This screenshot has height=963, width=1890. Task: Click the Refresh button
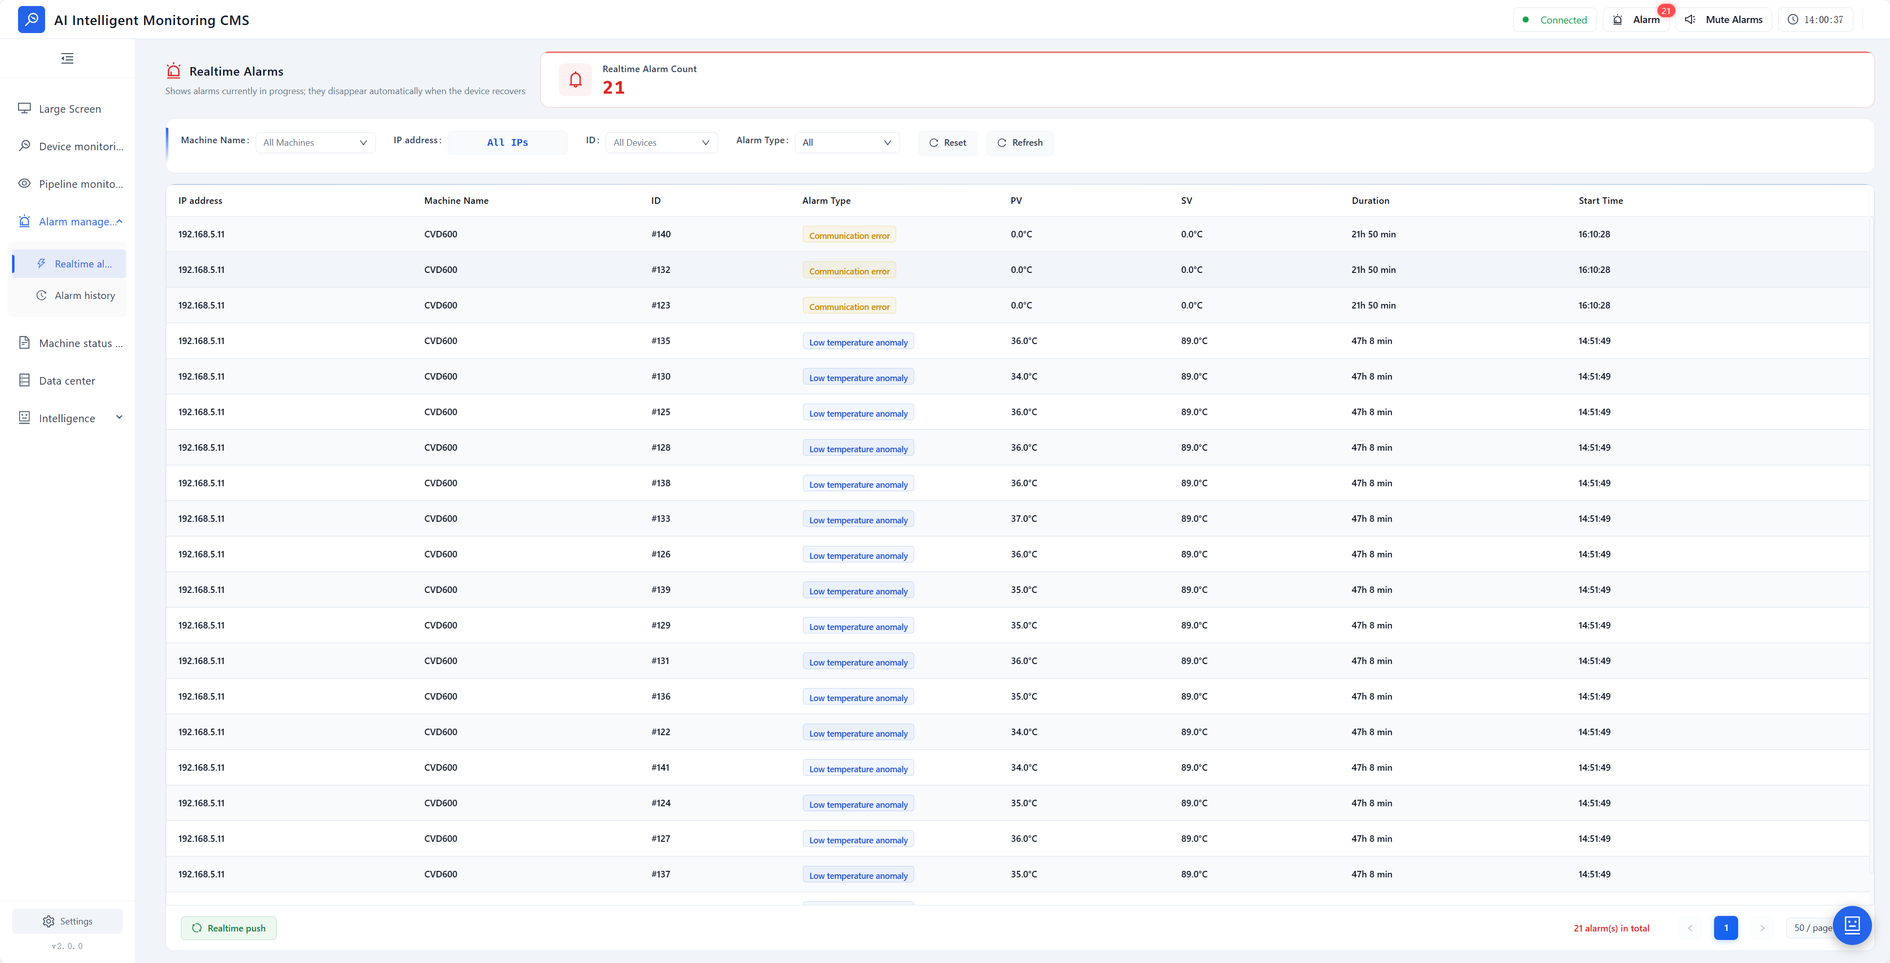coord(1020,142)
